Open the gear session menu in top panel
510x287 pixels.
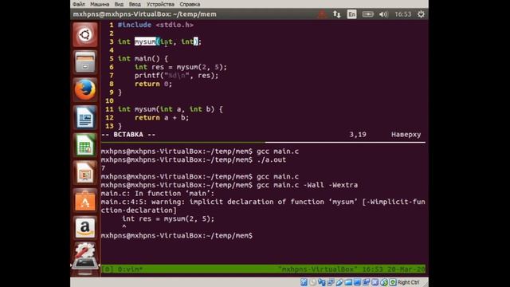[421, 14]
